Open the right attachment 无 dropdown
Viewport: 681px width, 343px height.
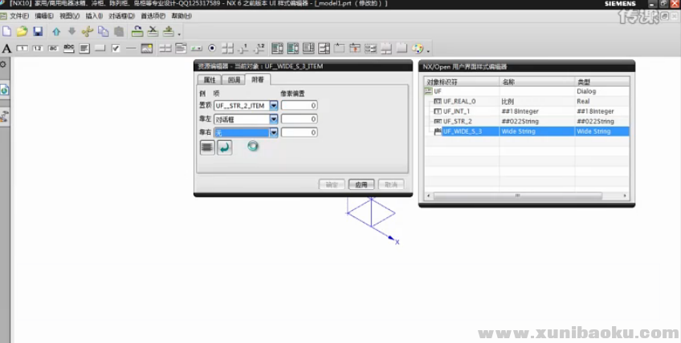point(274,133)
